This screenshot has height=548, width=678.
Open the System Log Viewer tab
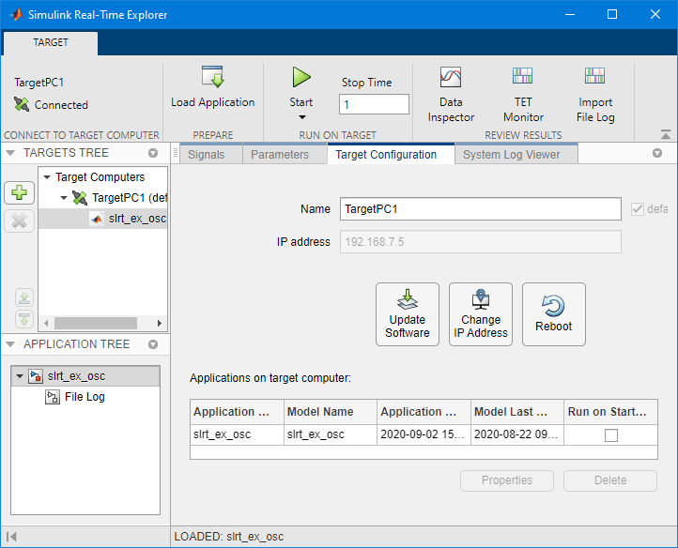pos(516,154)
